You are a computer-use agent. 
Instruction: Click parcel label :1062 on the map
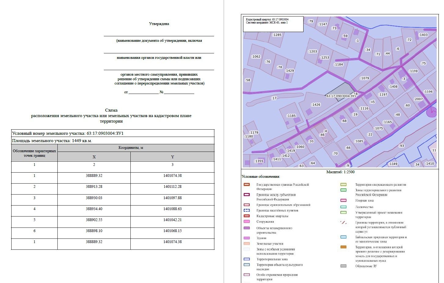tap(256, 56)
